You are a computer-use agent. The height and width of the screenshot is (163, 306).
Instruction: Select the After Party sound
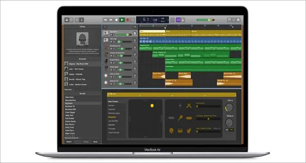click(69, 97)
